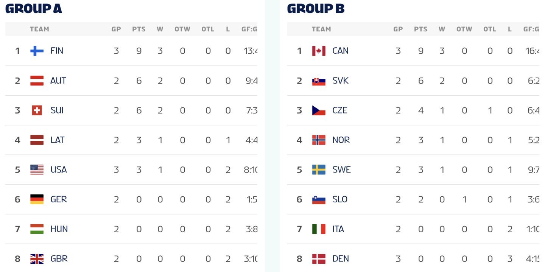Click the Group A PTS column header
Screen dimensions: 545x272
tap(139, 29)
